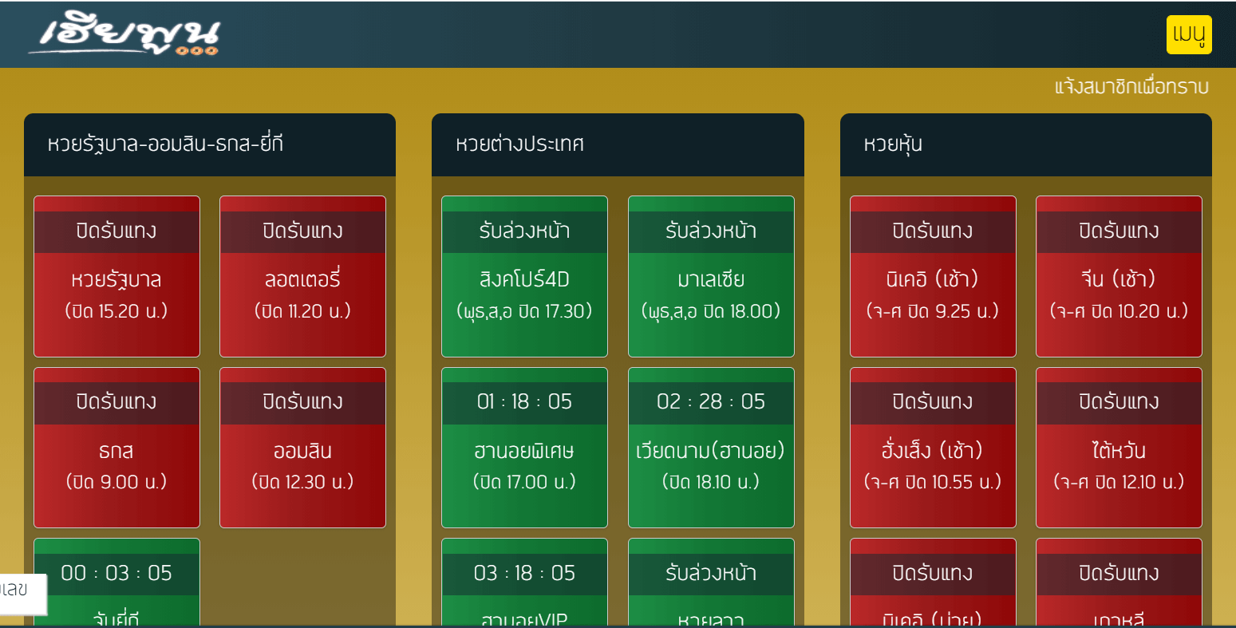
Task: Click the partially hidden เลข tab at left edge
Action: tap(22, 594)
